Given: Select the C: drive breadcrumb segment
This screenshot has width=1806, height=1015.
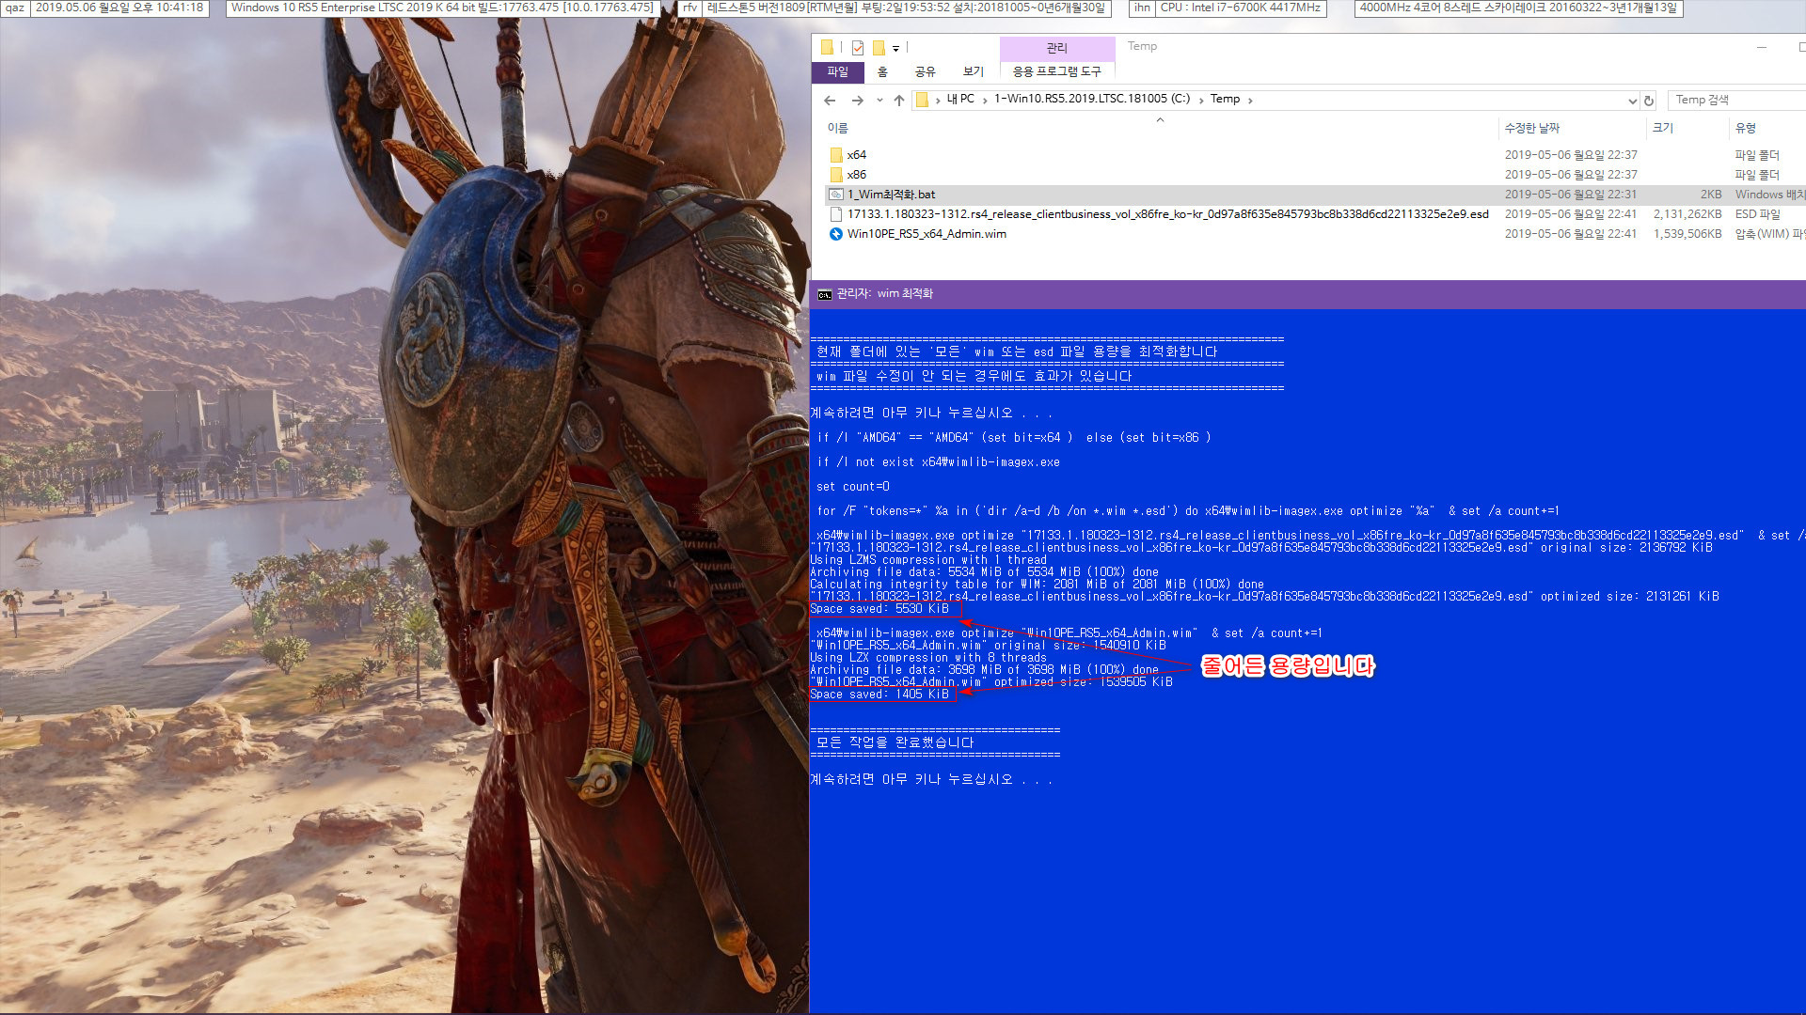Looking at the screenshot, I should 1091,99.
